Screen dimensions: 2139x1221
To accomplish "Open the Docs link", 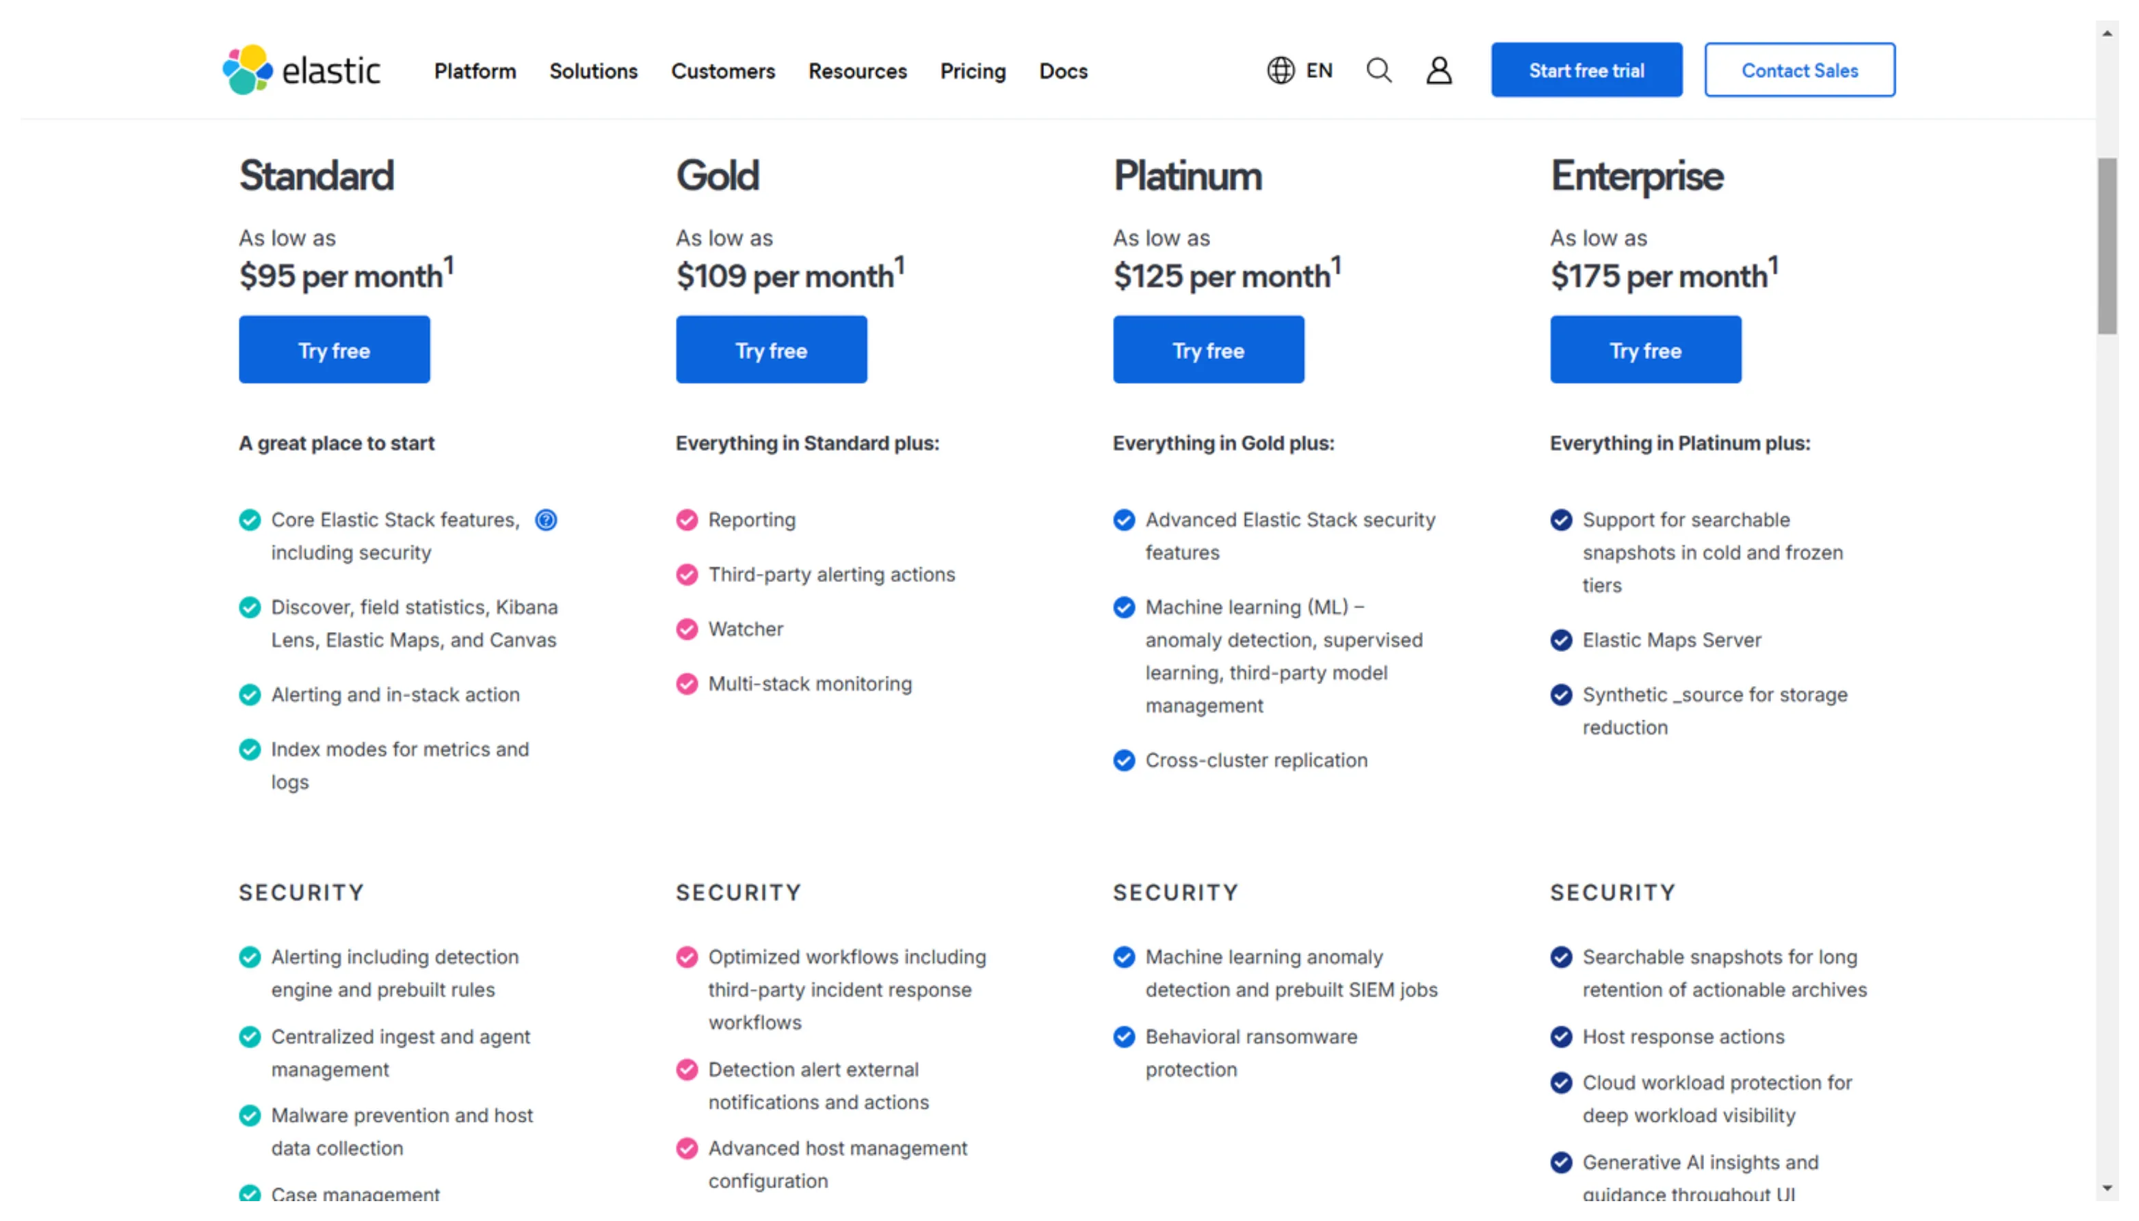I will [1062, 71].
